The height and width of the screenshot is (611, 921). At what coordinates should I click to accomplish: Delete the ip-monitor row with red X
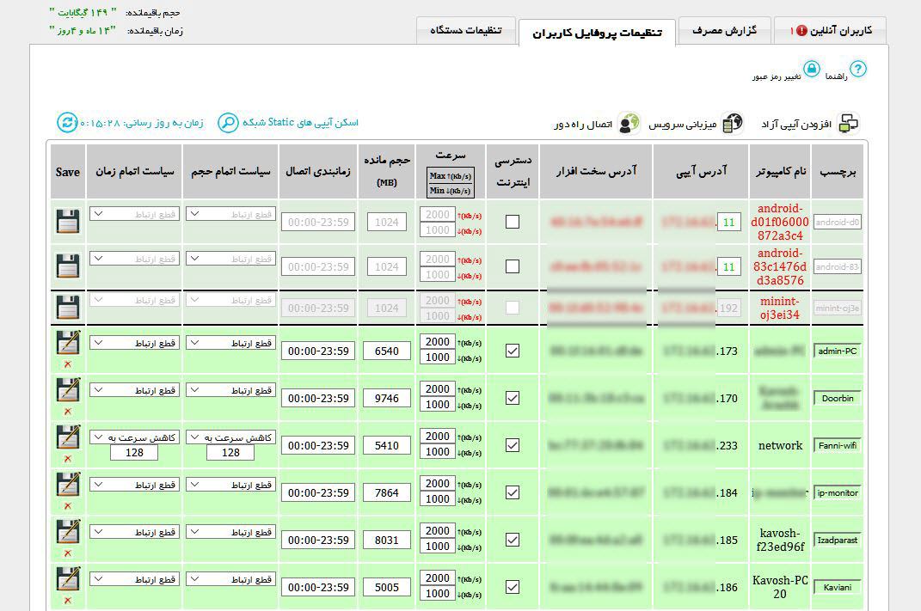click(68, 506)
